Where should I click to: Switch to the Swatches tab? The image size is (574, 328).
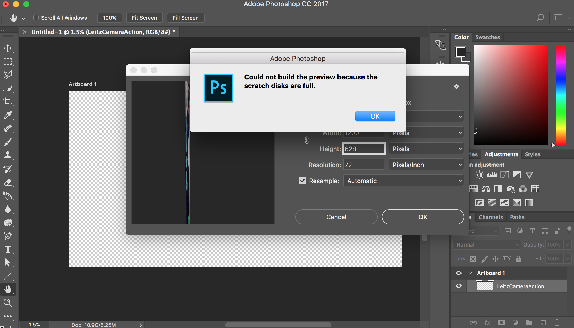coord(488,37)
